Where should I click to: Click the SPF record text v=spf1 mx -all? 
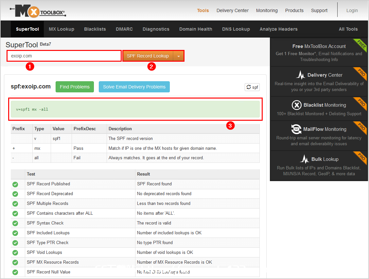coord(32,109)
